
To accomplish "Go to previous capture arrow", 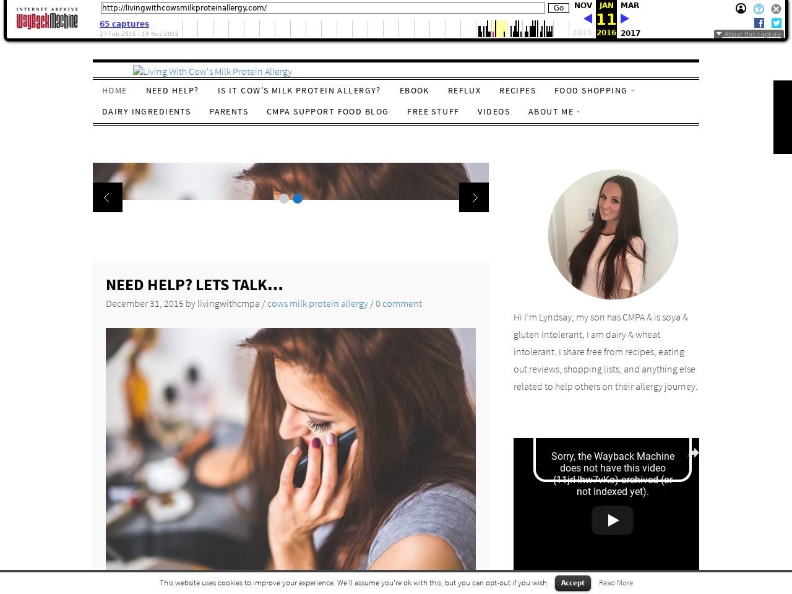I will point(588,19).
